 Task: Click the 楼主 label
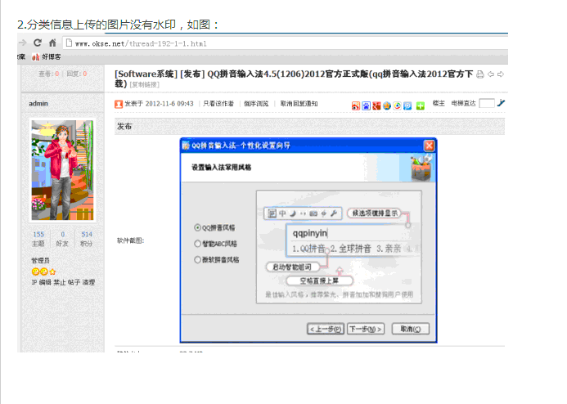[x=439, y=103]
